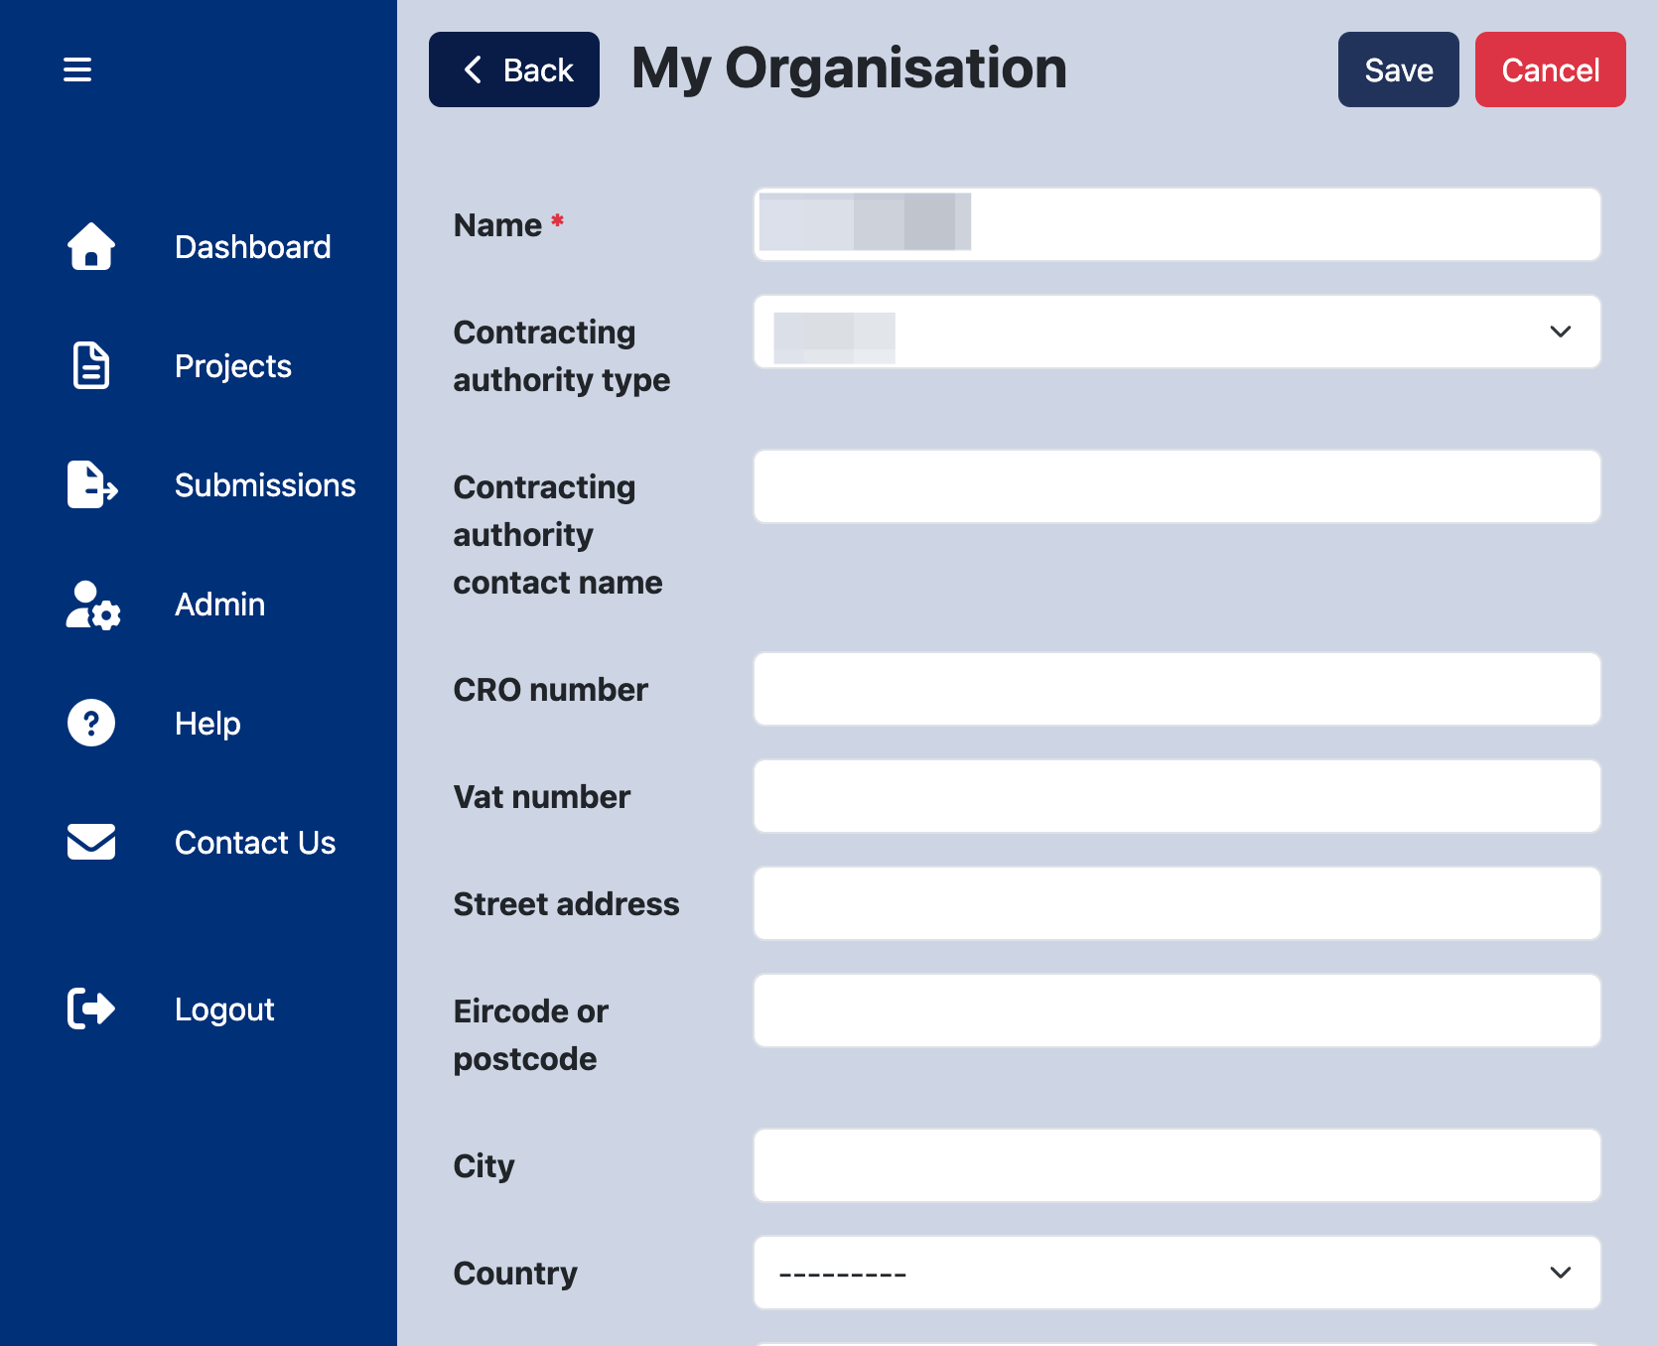Select Admin in the sidebar
1658x1346 pixels.
coord(220,605)
